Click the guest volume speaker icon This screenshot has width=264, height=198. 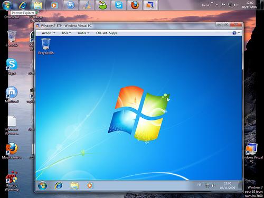pos(213,186)
